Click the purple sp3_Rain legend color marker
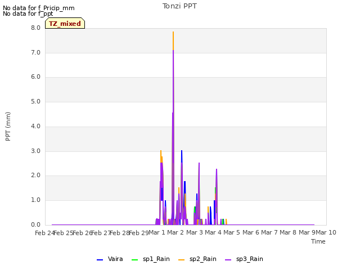Viewport: 360px width, 270px height. pos(228,260)
